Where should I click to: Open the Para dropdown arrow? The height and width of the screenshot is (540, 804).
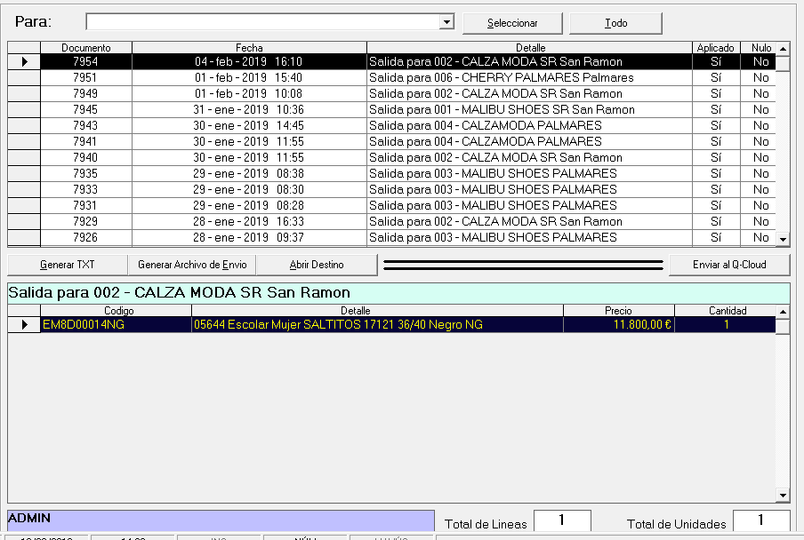click(x=447, y=22)
